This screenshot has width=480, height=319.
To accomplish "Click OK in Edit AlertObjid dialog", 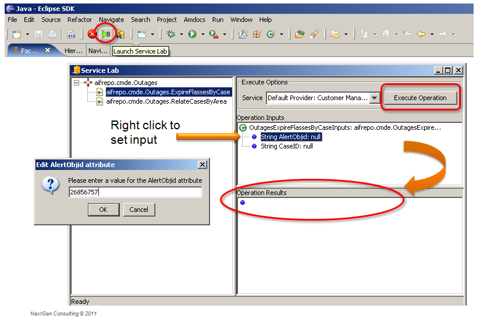I will pyautogui.click(x=103, y=210).
